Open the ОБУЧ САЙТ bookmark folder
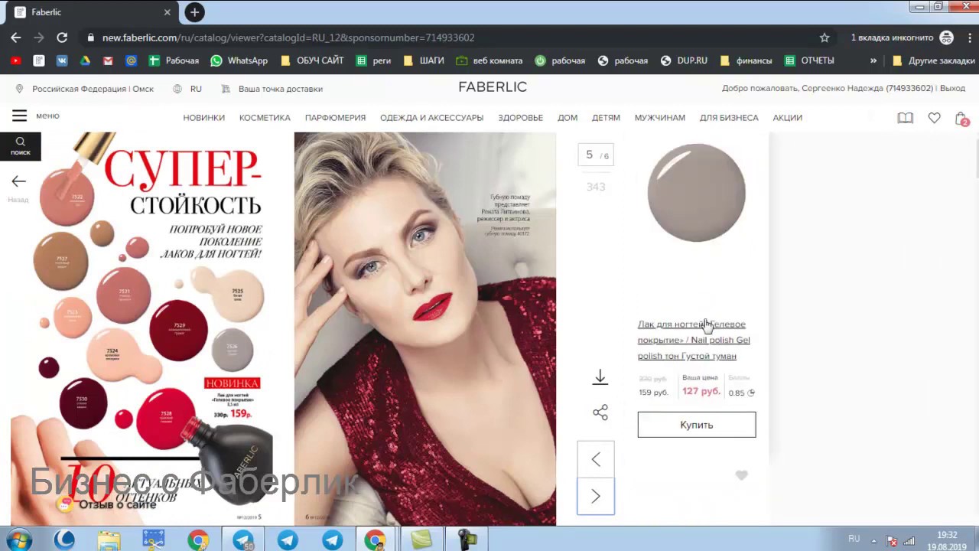 (x=312, y=60)
